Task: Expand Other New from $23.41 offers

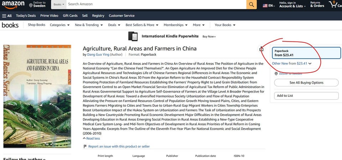Action: 292,64
